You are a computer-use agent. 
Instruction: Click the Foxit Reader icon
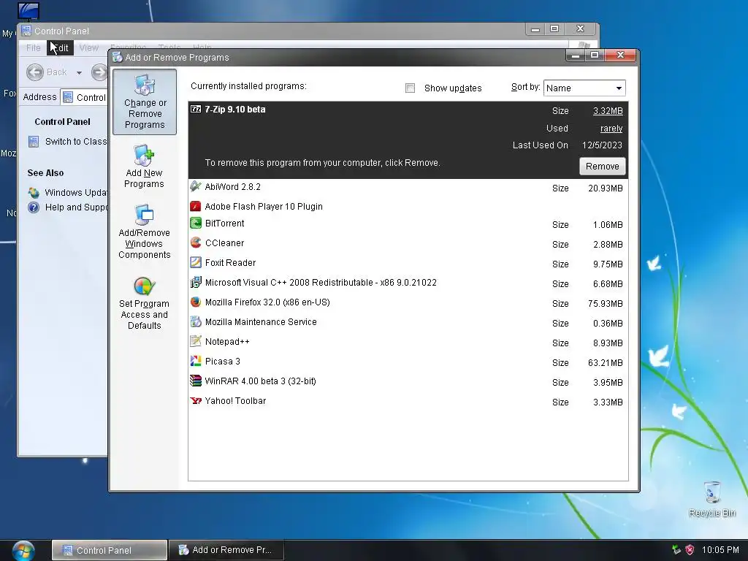[196, 262]
